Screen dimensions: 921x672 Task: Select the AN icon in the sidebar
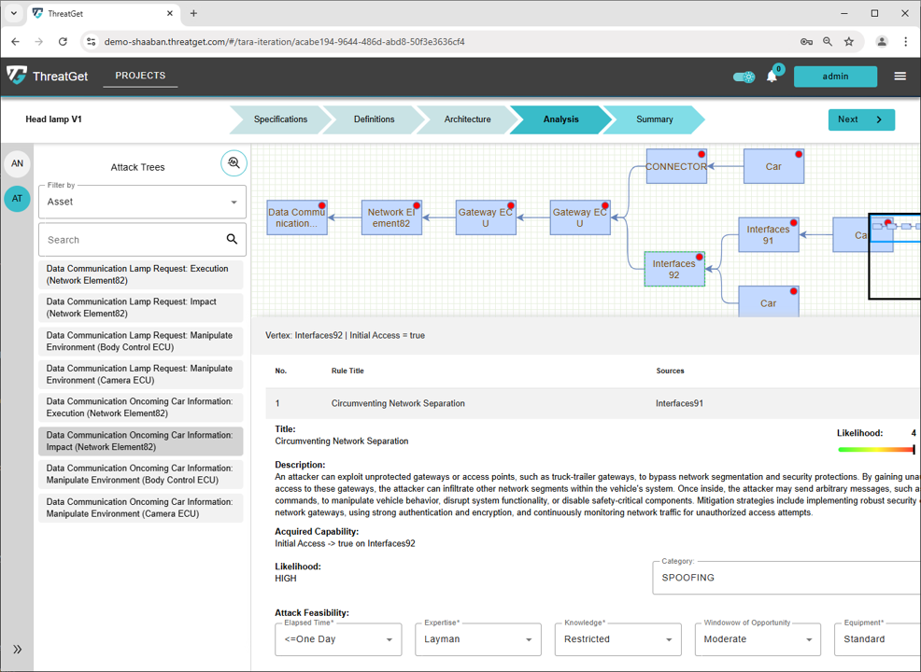tap(17, 163)
